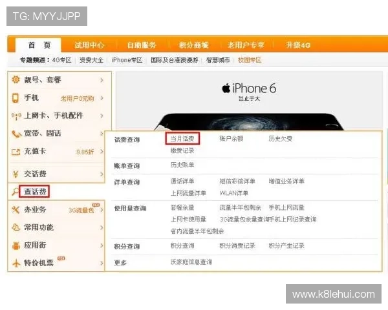This screenshot has height=310, width=388.
Task: Open the 资费大全 channel link
Action: (x=91, y=60)
